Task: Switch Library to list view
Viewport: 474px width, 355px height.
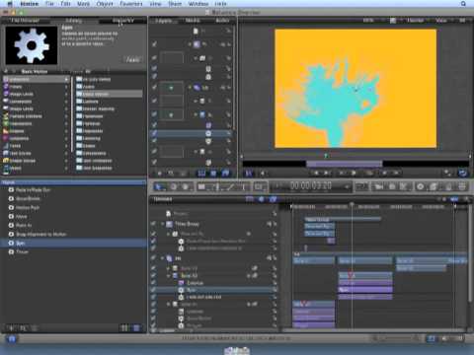Action: pyautogui.click(x=136, y=327)
